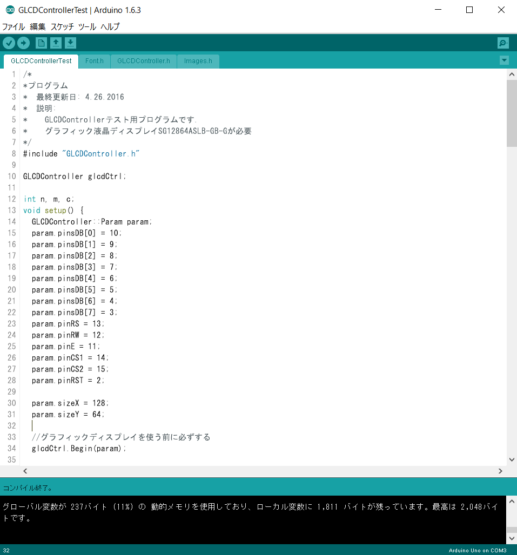Click the 'Arduino Uno on COM3' status text
Viewport: 517px width, 555px height.
coord(478,550)
